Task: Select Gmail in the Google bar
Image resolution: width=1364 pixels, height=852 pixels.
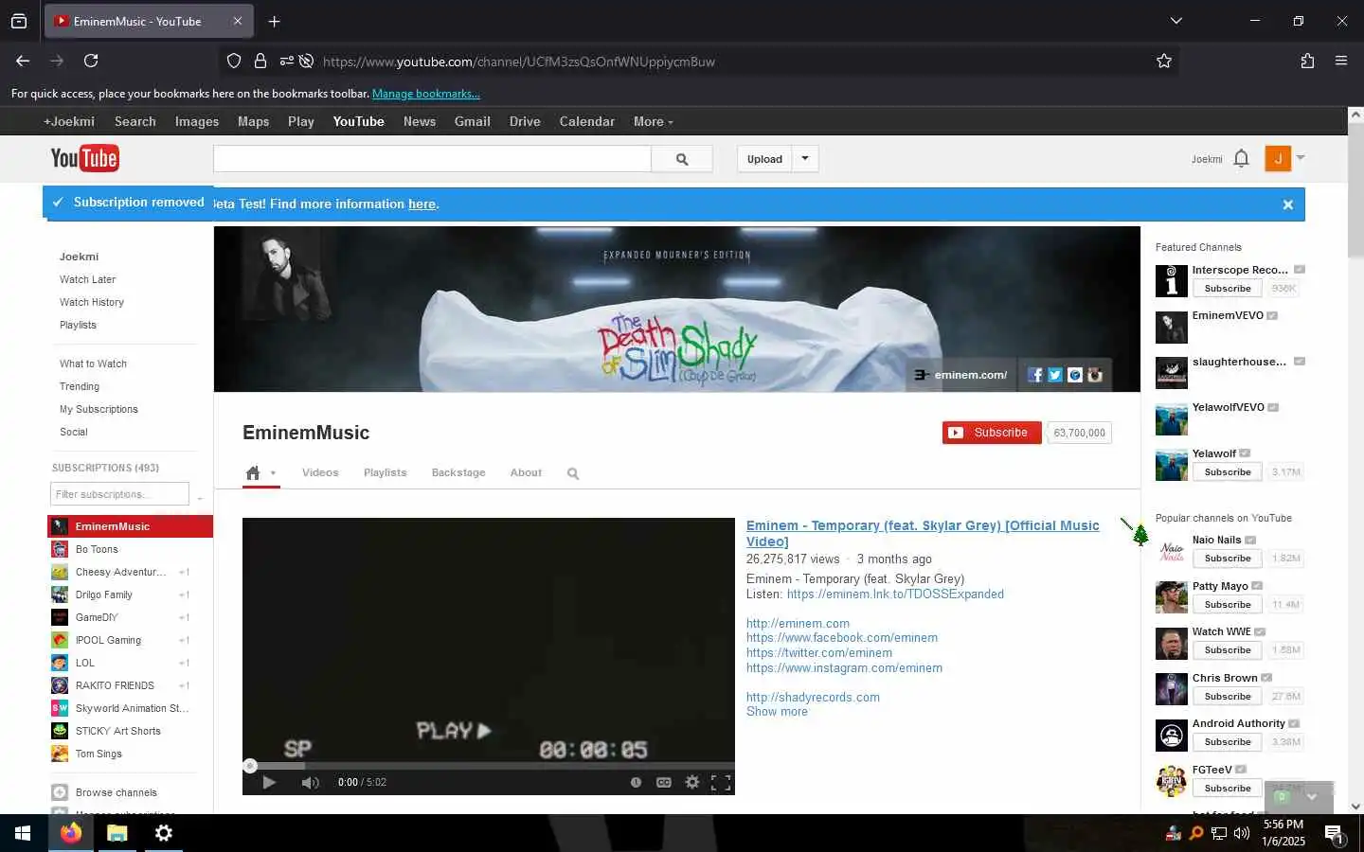Action: pos(472,121)
